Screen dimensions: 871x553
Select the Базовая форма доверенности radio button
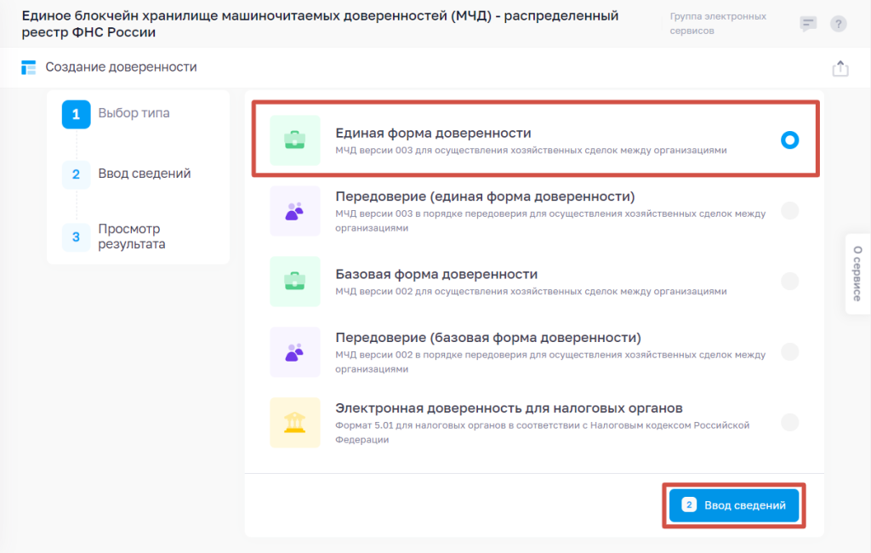(789, 282)
